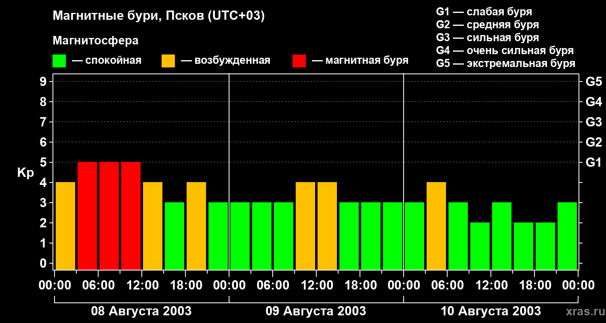Click 'G3 — сильная буря' legend text
Viewport: 606px width, 323px height.
(487, 38)
